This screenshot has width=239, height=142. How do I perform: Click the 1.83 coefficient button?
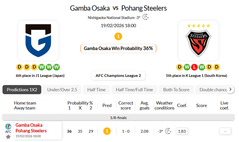tap(181, 131)
